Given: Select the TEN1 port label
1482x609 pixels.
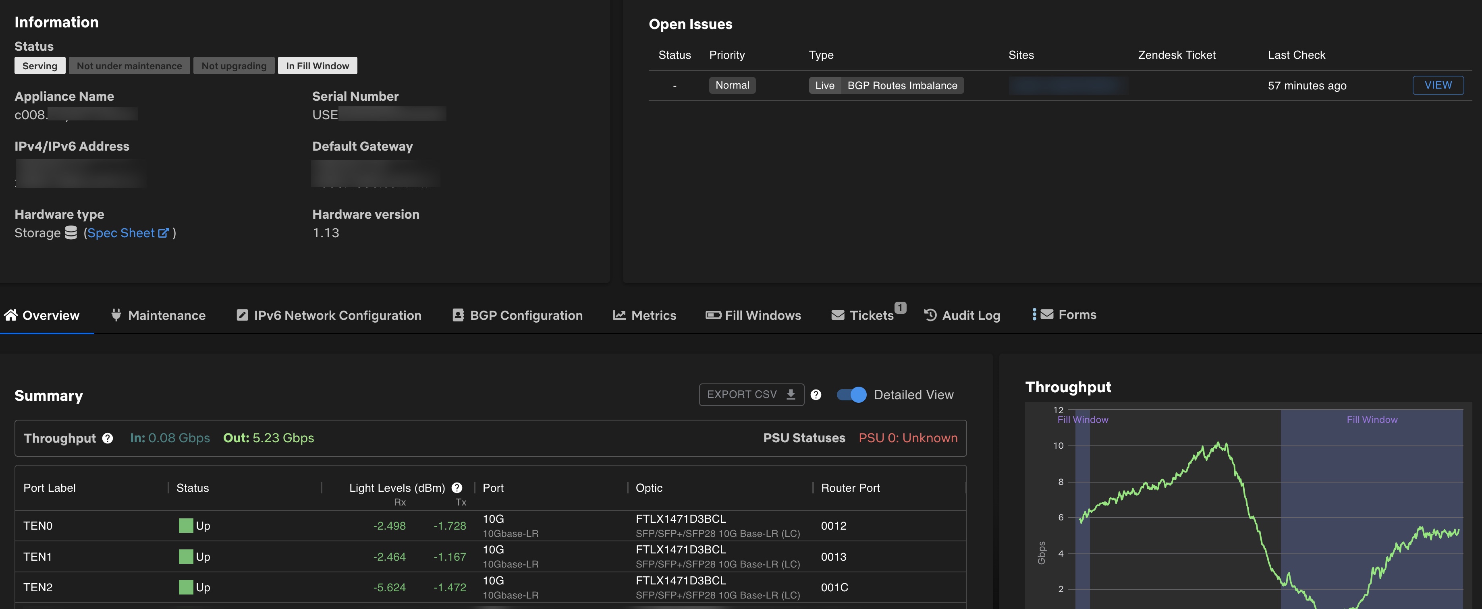Looking at the screenshot, I should pos(37,557).
